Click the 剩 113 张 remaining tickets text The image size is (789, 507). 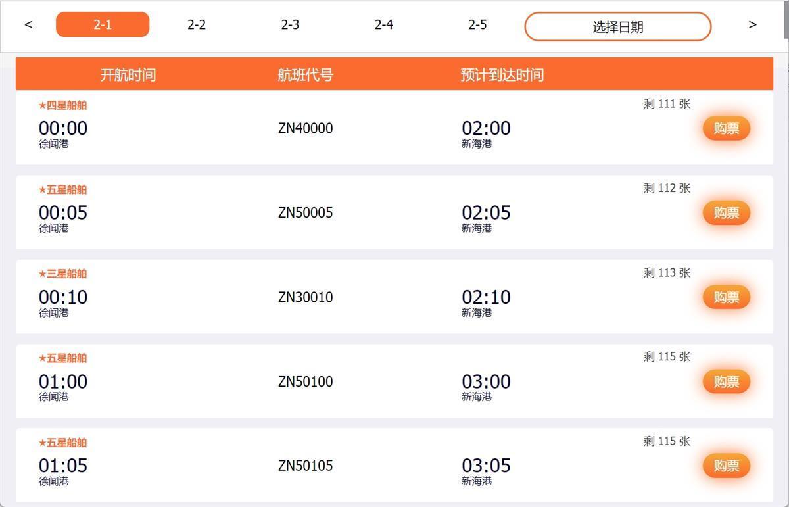pyautogui.click(x=666, y=272)
